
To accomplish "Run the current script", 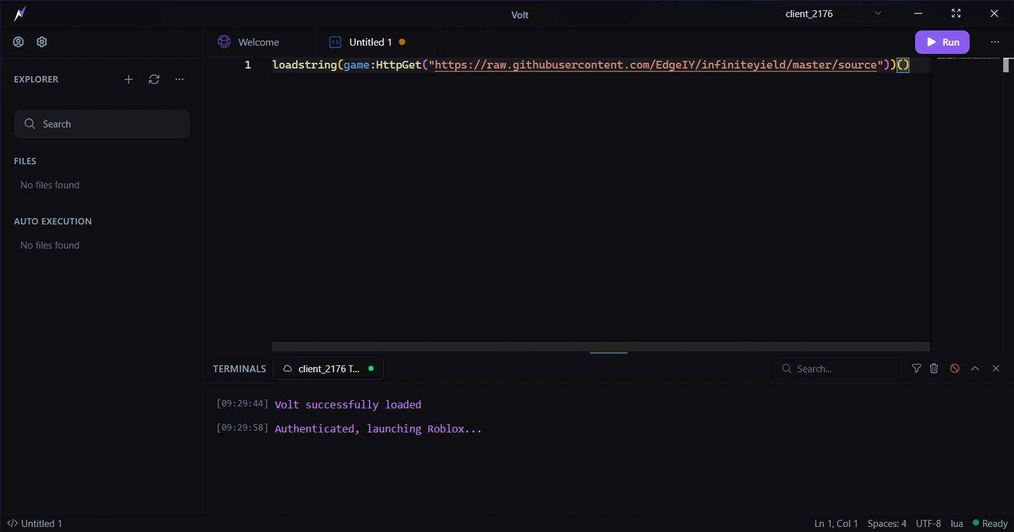I will 942,42.
